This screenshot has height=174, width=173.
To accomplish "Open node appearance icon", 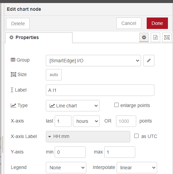I will (167, 37).
